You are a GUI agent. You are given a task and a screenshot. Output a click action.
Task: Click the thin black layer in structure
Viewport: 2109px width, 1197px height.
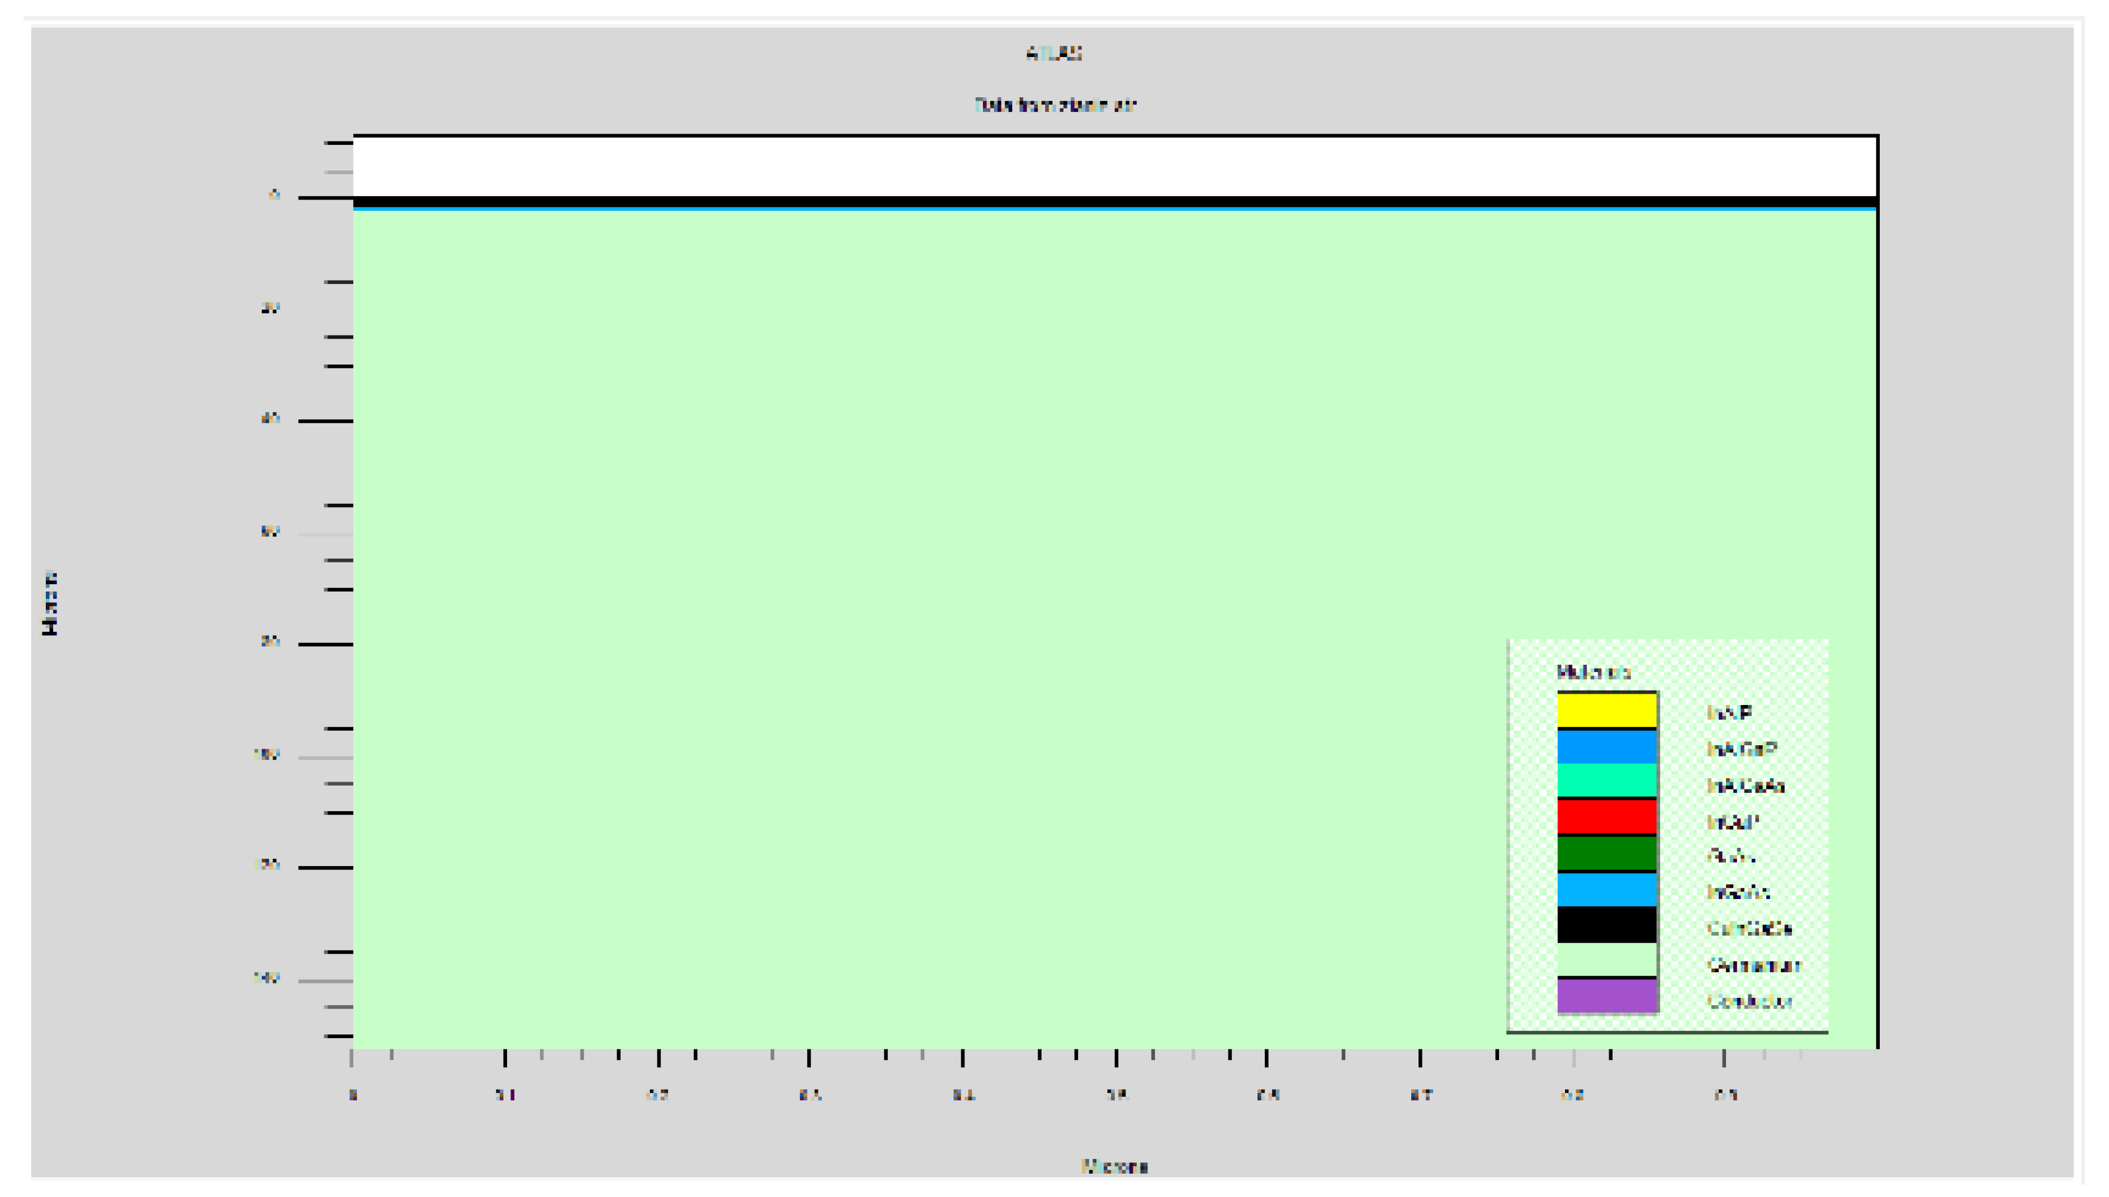(x=1114, y=201)
